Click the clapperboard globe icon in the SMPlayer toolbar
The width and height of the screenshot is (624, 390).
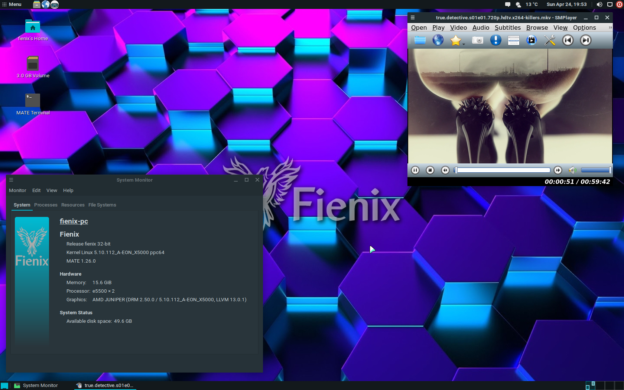(x=532, y=40)
